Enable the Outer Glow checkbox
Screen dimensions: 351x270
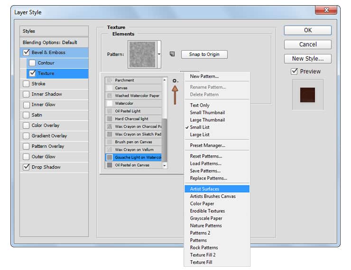26,157
